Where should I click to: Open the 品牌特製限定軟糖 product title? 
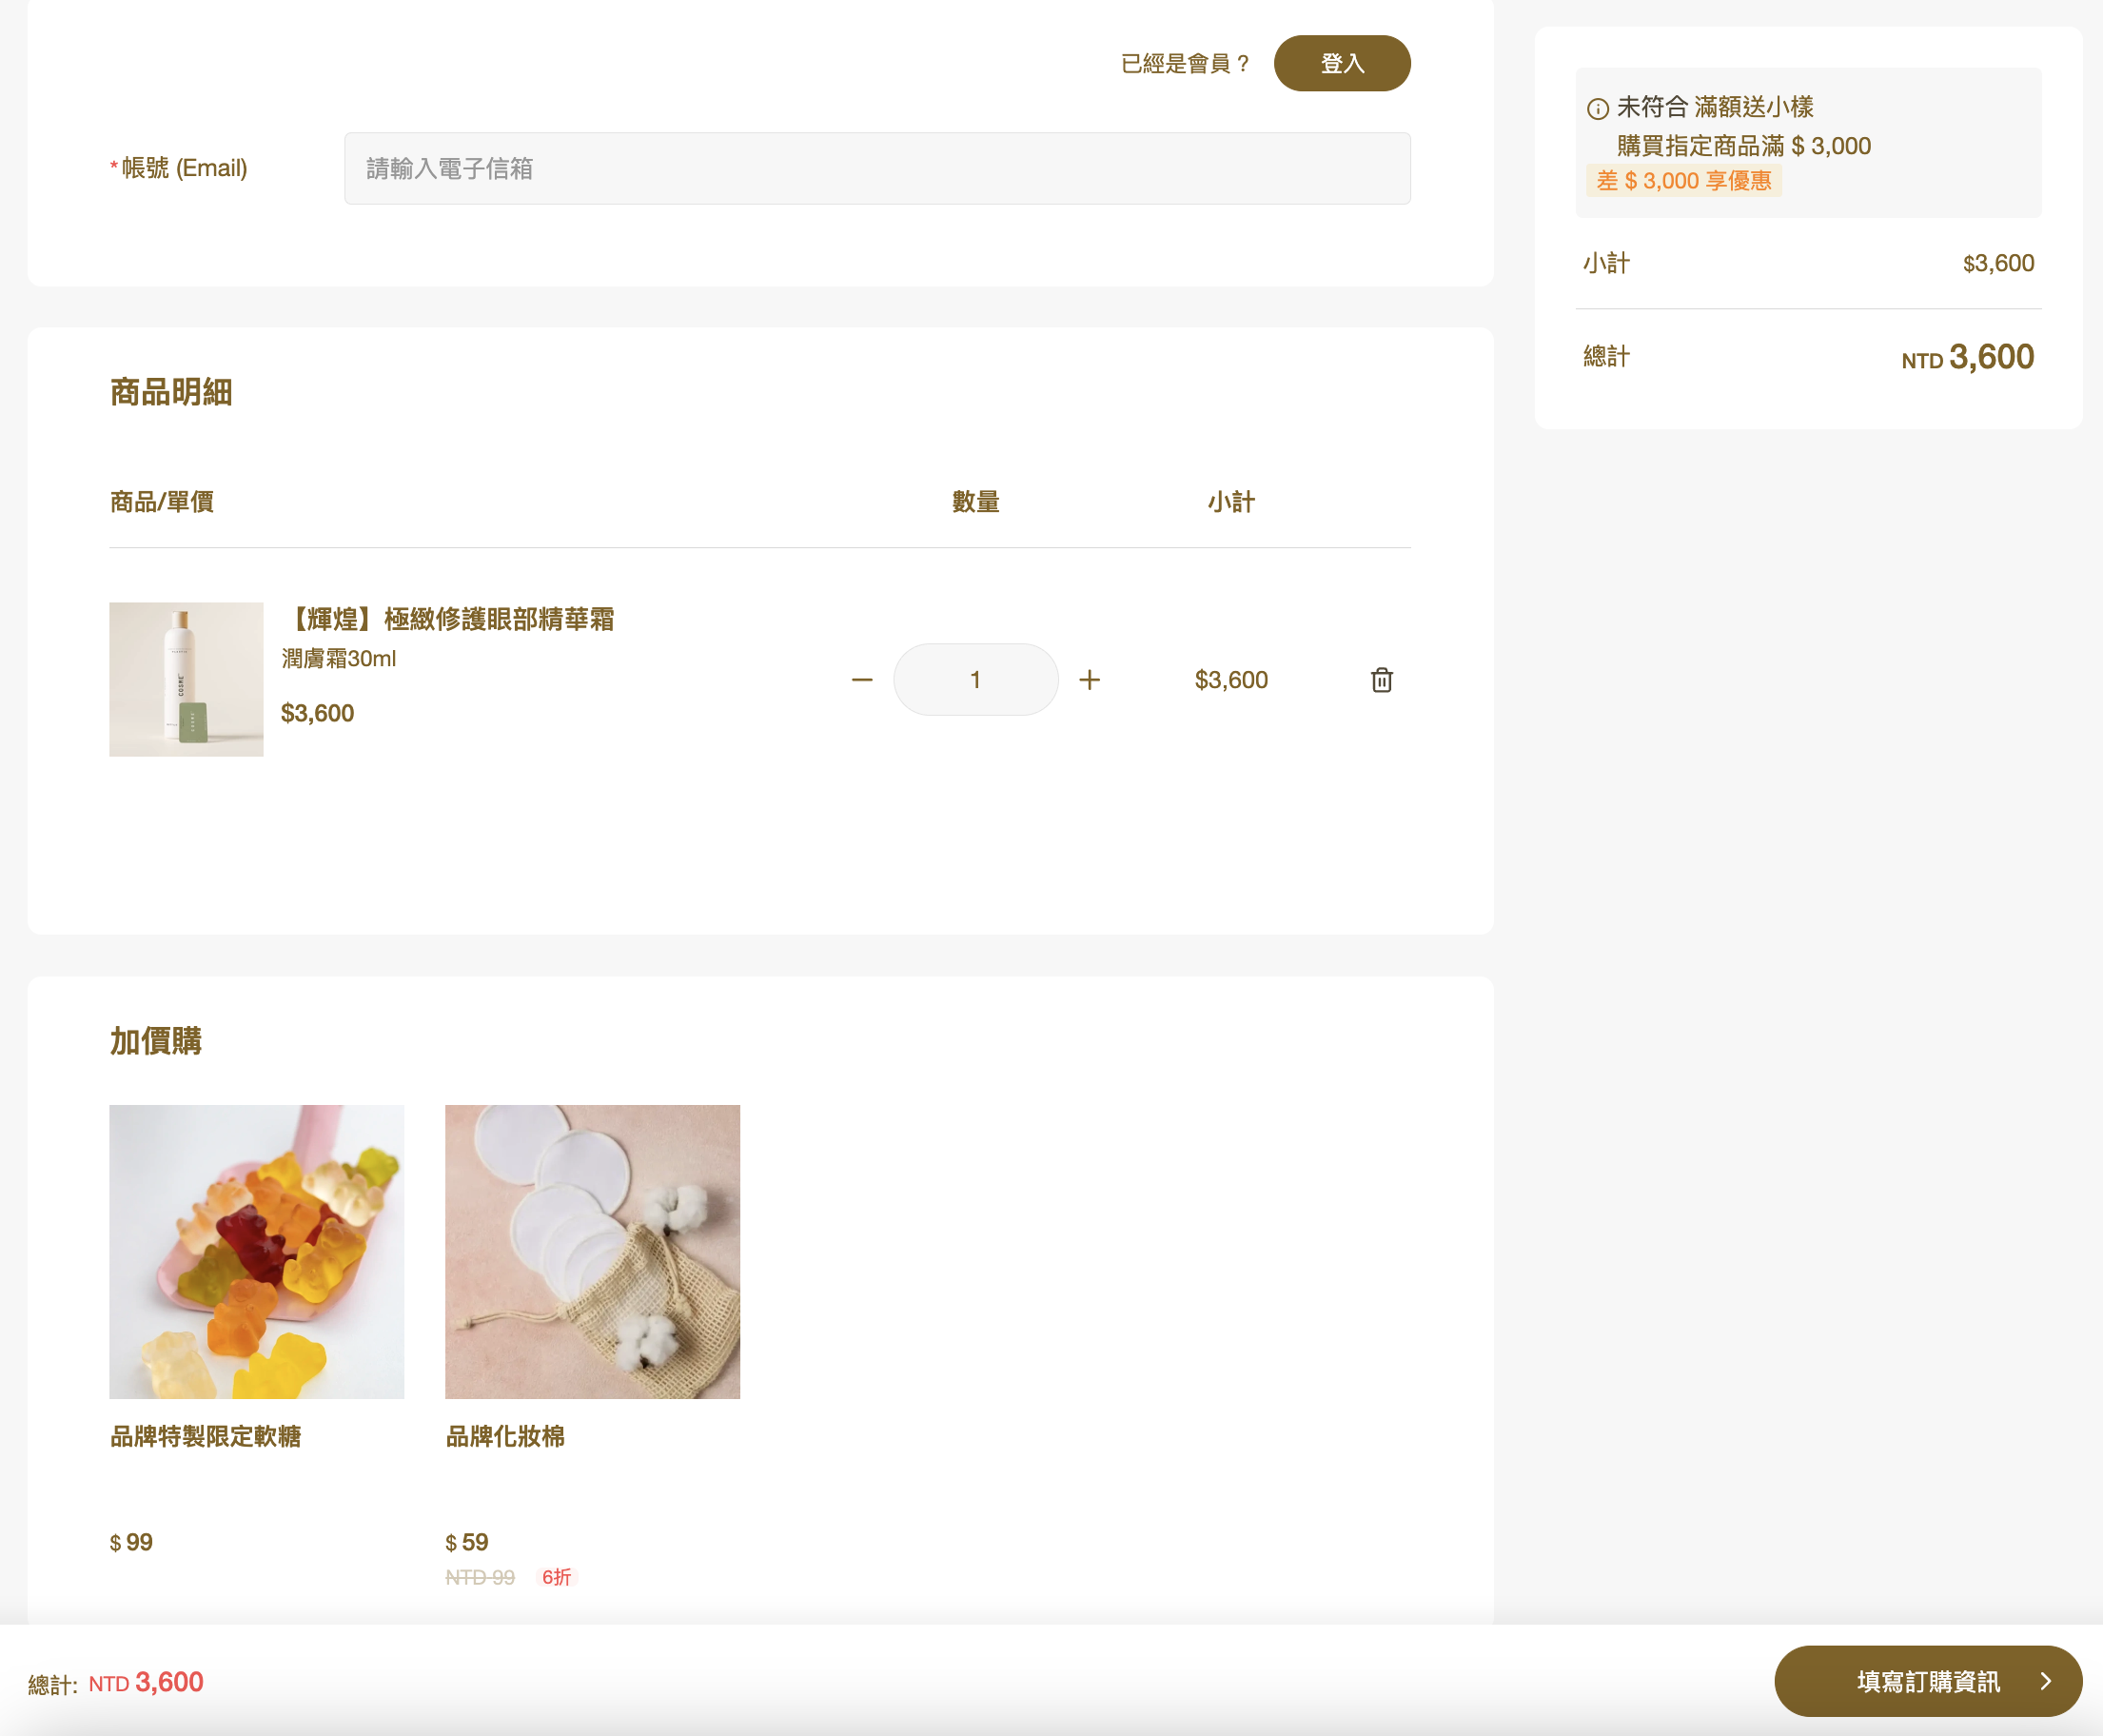[x=206, y=1436]
